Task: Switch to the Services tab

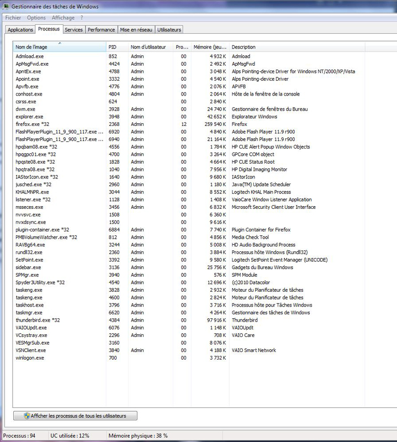Action: click(73, 30)
